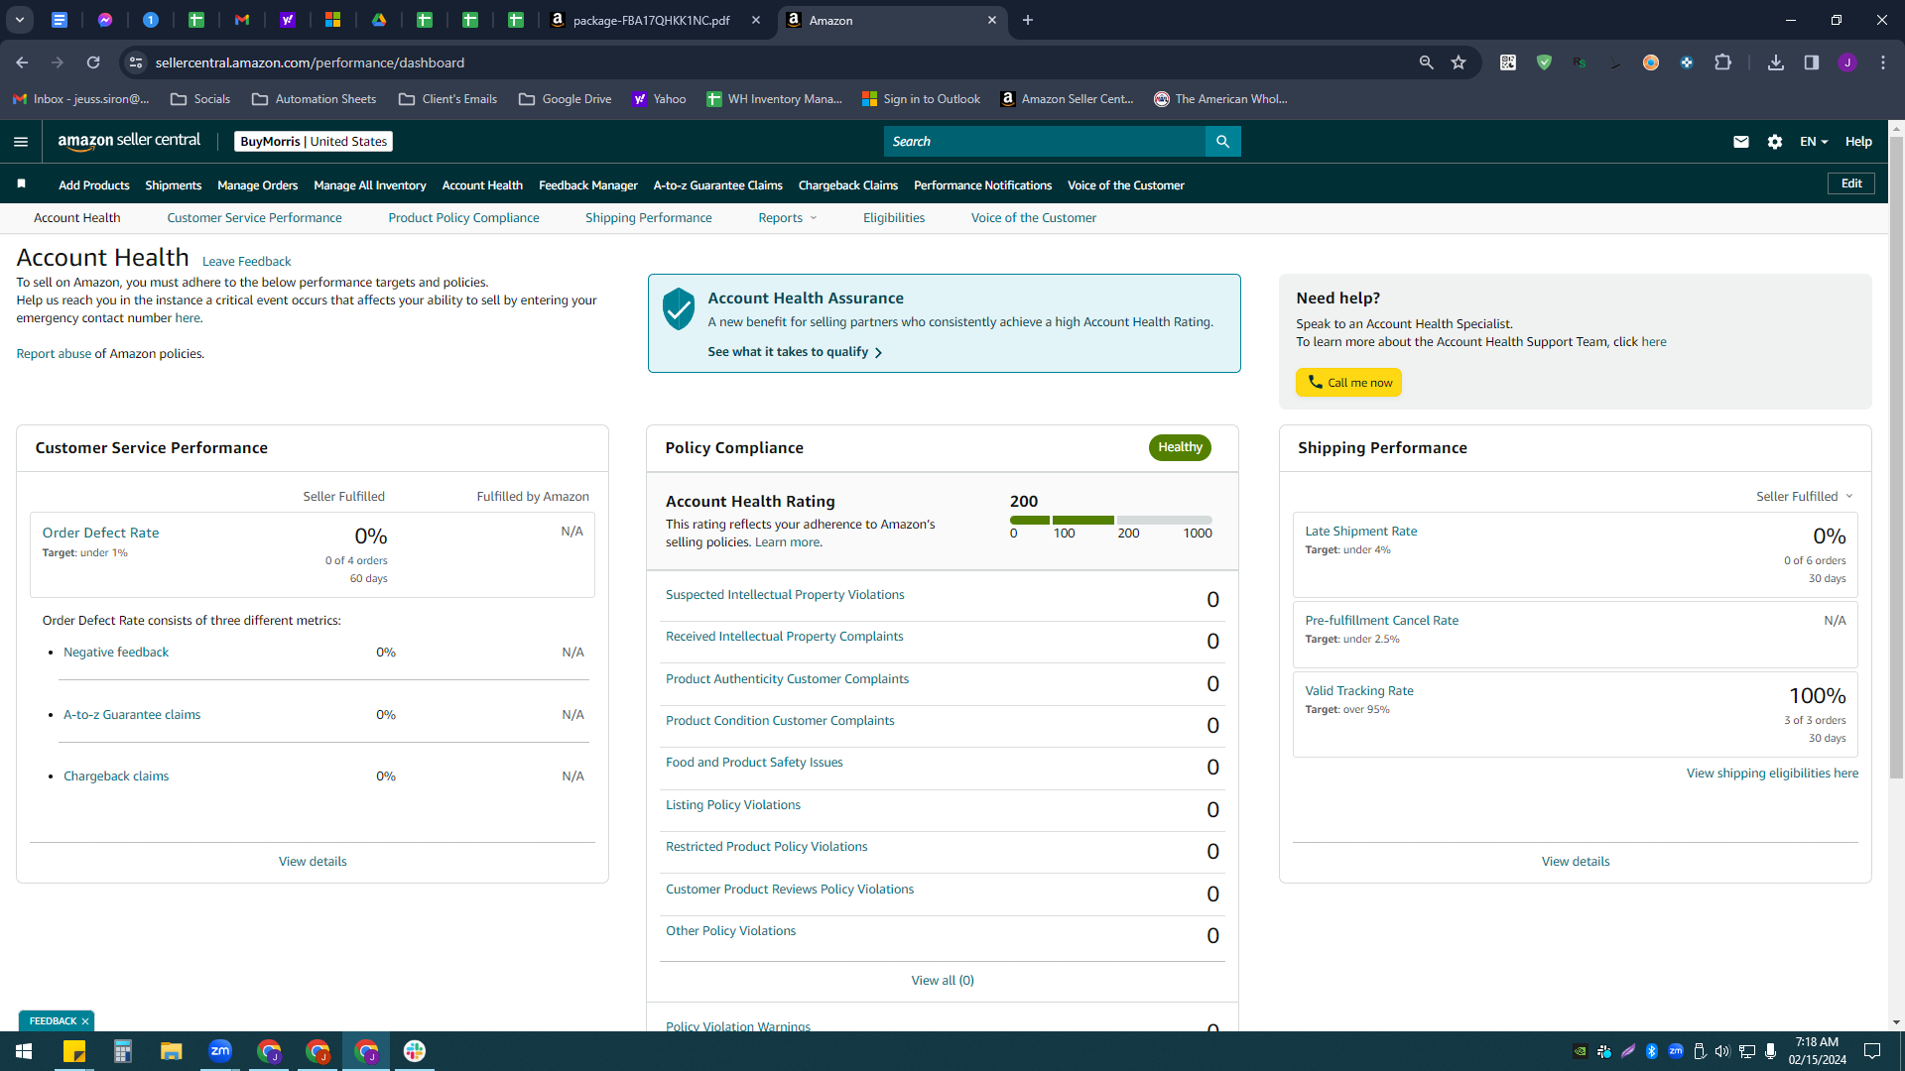
Task: Open Chrome three-dot menu
Action: point(1883,62)
